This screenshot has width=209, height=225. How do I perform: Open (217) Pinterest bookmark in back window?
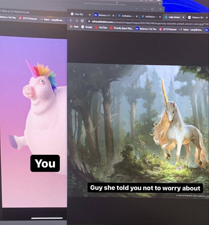28,18
